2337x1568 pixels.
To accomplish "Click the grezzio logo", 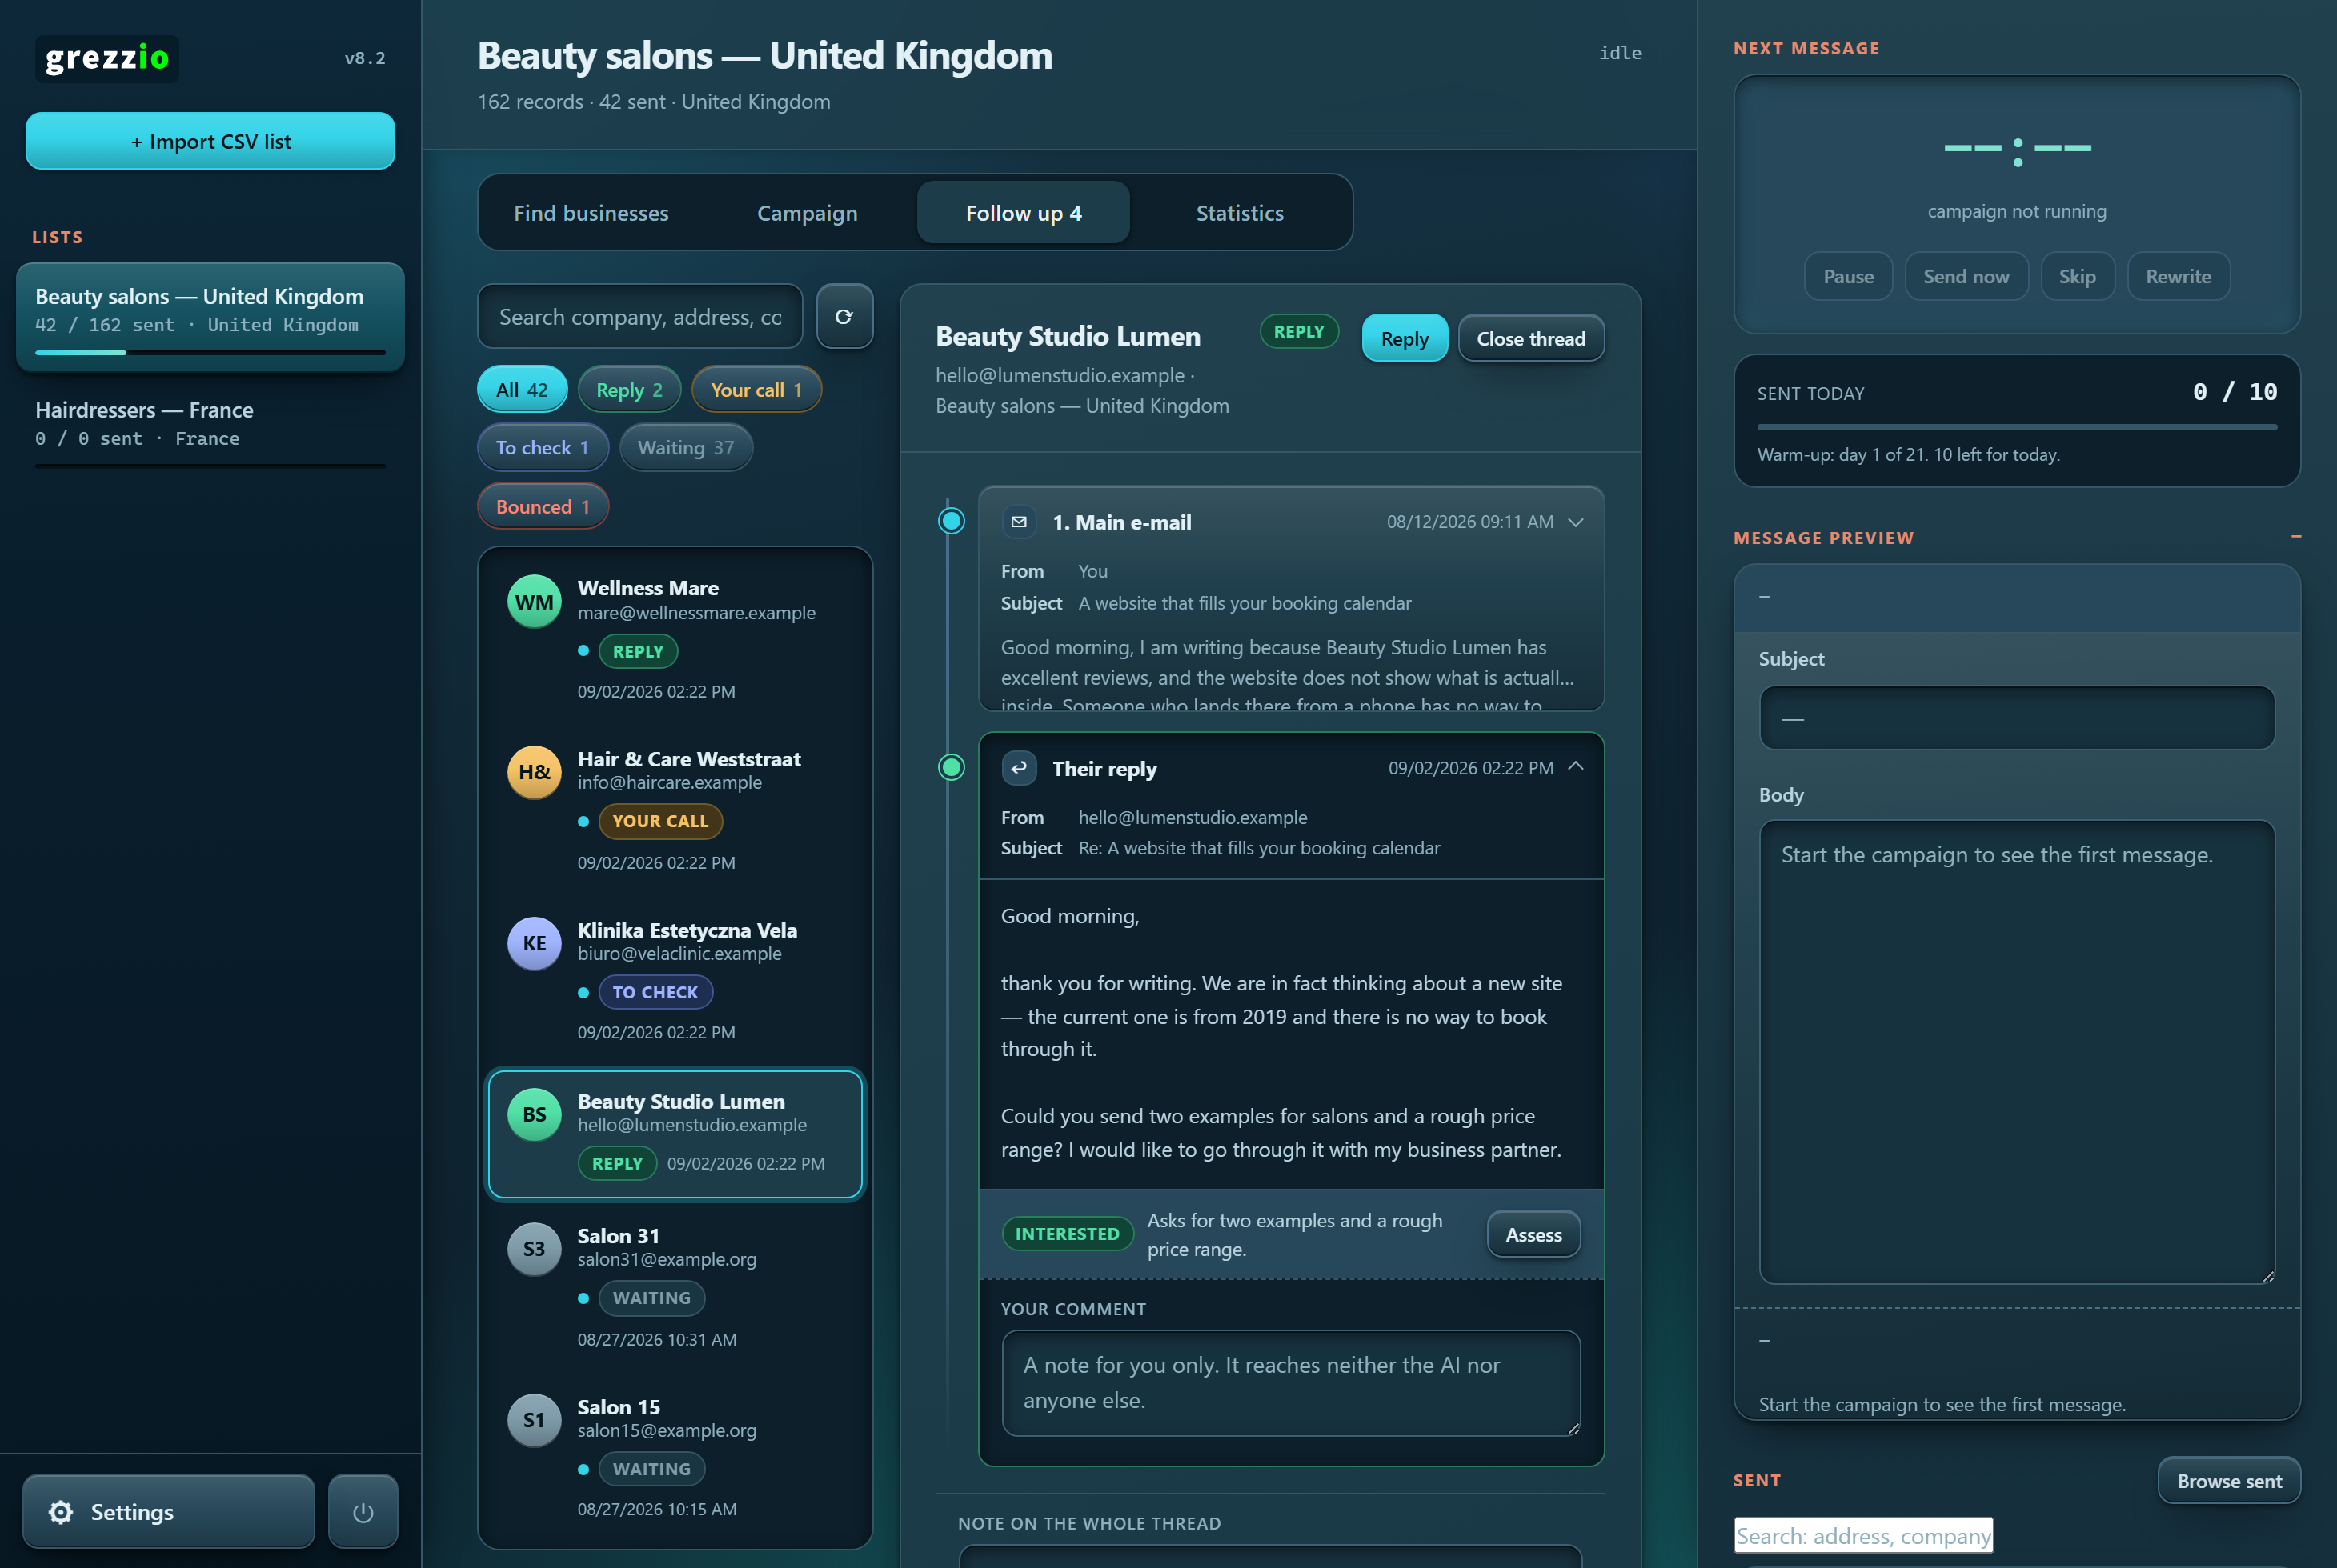I will pos(107,58).
